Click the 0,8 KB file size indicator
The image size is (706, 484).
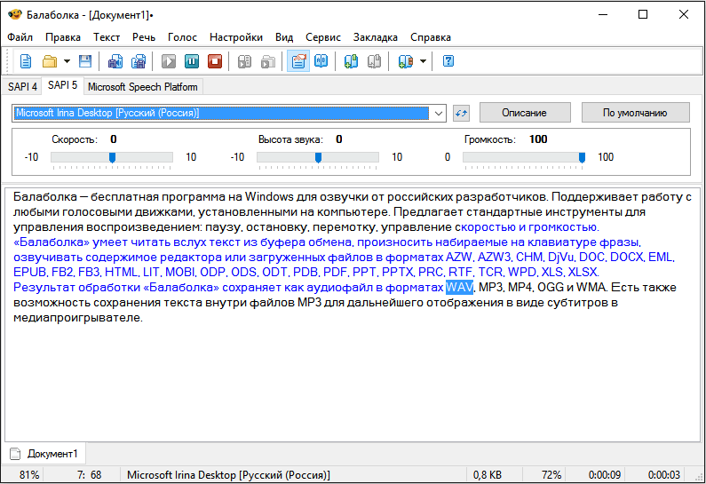pyautogui.click(x=488, y=475)
